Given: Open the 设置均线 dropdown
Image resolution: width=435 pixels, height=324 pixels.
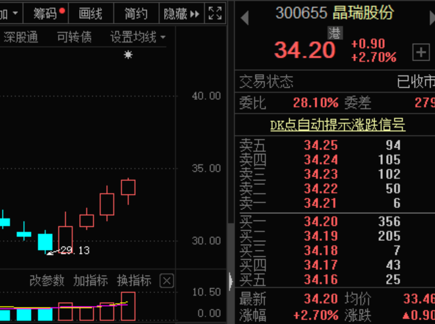Looking at the screenshot, I should (137, 37).
